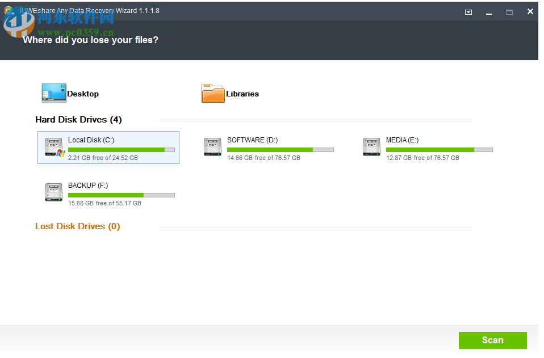The image size is (544, 358).
Task: Open the Libraries folder icon
Action: tap(212, 92)
